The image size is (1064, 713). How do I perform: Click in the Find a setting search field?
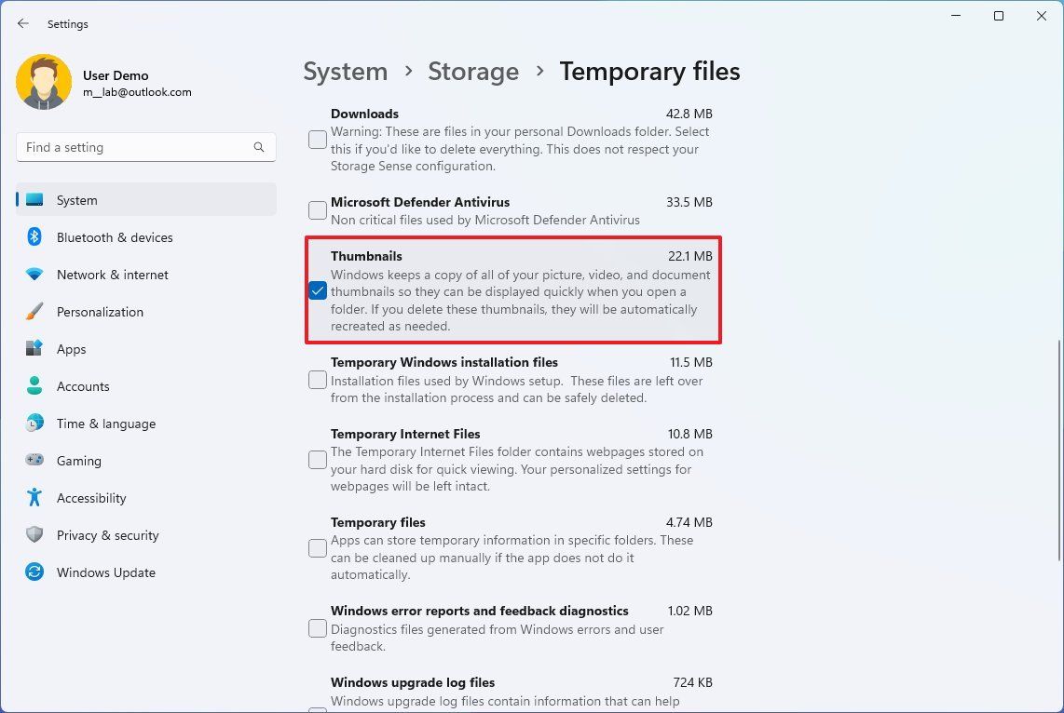[145, 147]
